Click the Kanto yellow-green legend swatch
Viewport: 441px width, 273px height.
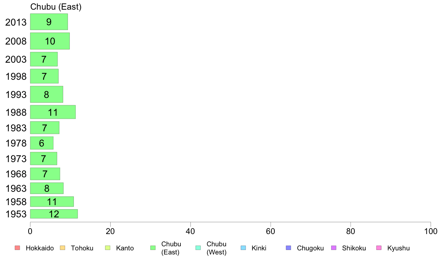pyautogui.click(x=108, y=248)
